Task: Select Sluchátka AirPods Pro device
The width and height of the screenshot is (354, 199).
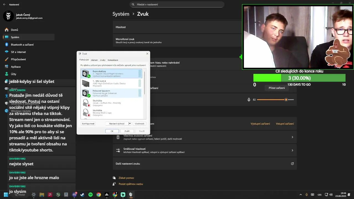Action: pyautogui.click(x=111, y=103)
